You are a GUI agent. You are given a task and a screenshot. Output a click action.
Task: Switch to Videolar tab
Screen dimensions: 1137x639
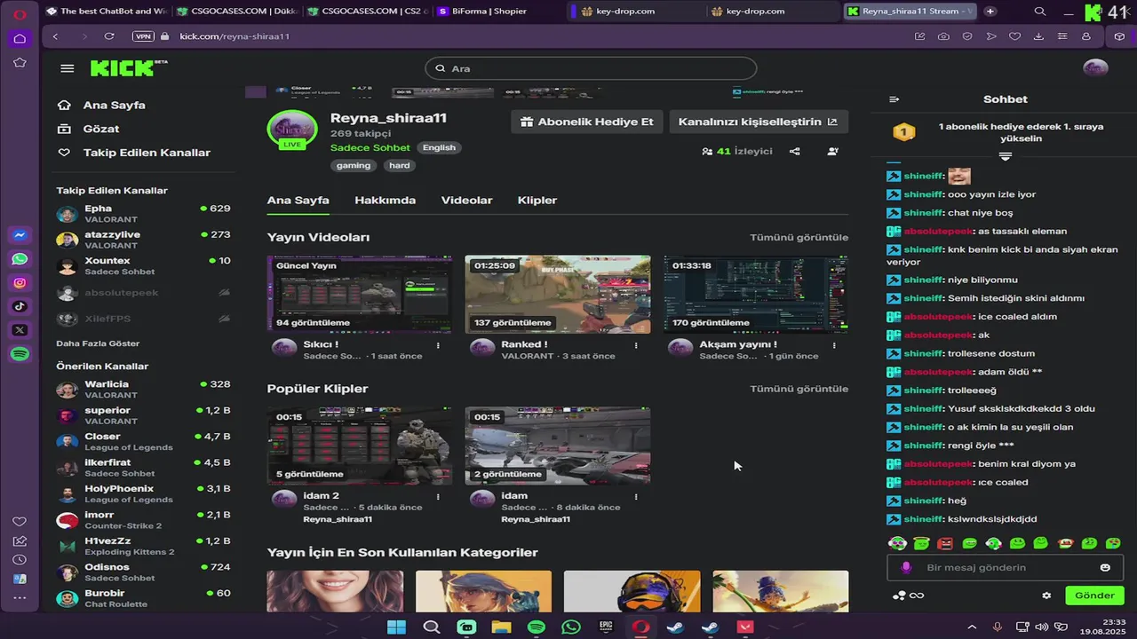466,201
